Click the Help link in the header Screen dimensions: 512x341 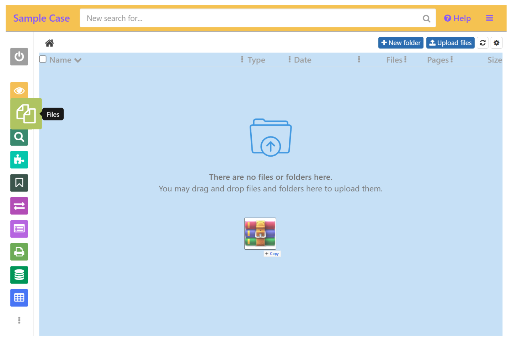(x=458, y=18)
